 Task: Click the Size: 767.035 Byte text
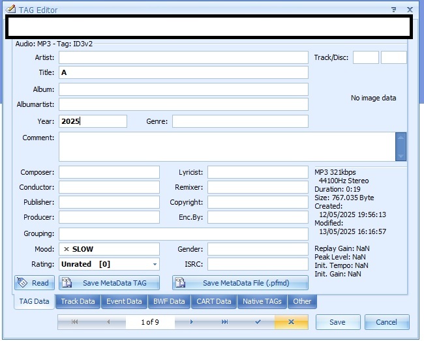[x=344, y=198]
